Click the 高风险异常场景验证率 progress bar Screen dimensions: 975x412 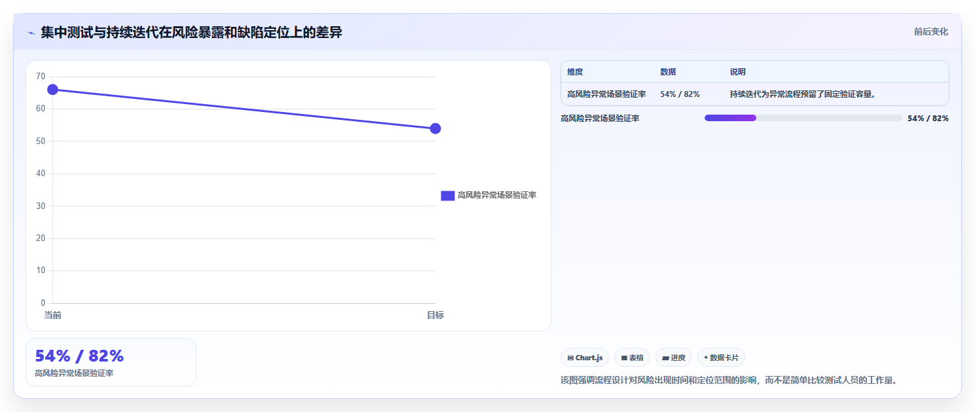click(x=803, y=118)
